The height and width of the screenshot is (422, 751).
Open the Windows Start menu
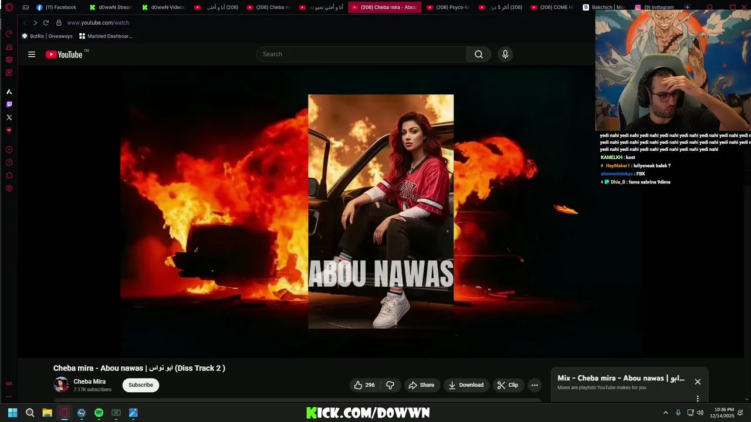[13, 413]
